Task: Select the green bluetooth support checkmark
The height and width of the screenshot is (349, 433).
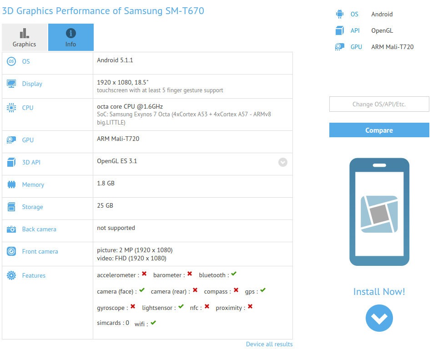Action: tap(233, 274)
